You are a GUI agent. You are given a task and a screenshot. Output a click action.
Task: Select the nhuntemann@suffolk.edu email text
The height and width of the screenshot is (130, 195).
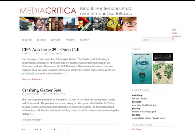click(106, 13)
